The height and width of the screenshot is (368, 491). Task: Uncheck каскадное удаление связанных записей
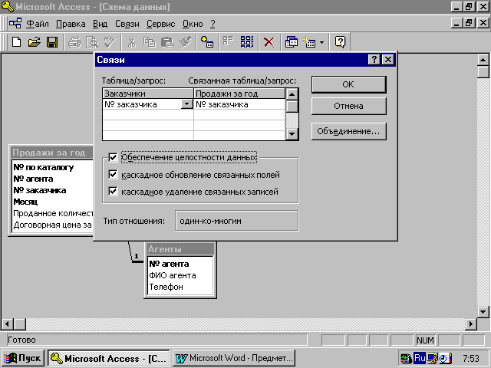[113, 191]
